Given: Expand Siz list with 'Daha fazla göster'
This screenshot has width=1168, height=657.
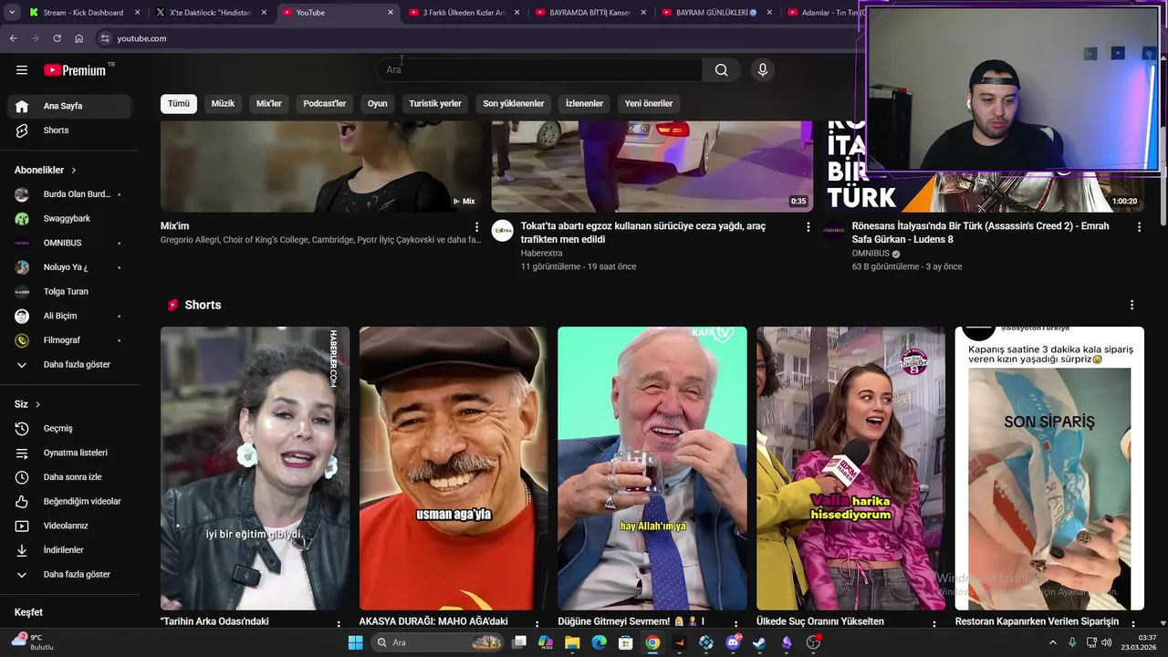Looking at the screenshot, I should coord(70,574).
